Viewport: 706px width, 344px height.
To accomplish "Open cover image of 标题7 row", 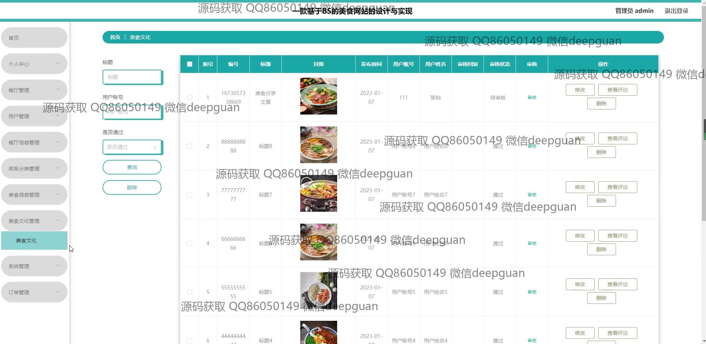I will coord(319,193).
